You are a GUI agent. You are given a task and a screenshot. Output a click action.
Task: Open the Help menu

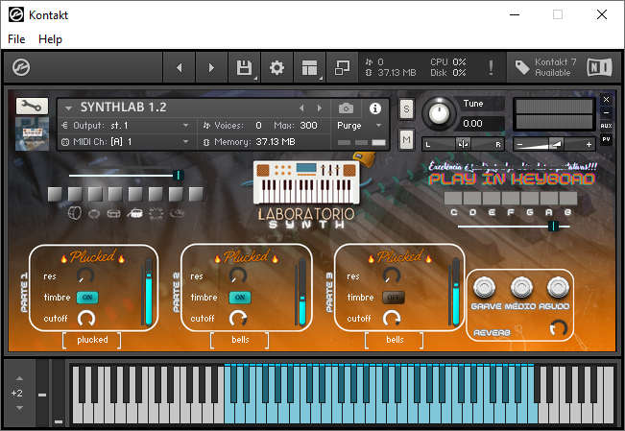(50, 39)
